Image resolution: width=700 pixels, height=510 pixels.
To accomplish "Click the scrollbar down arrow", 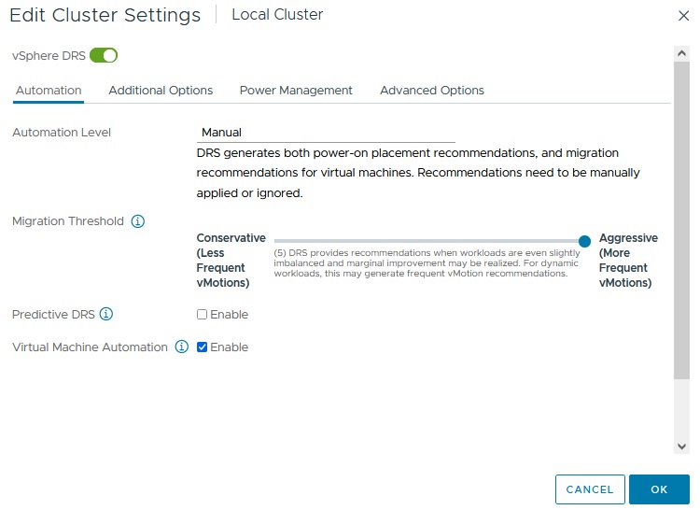I will pos(681,446).
